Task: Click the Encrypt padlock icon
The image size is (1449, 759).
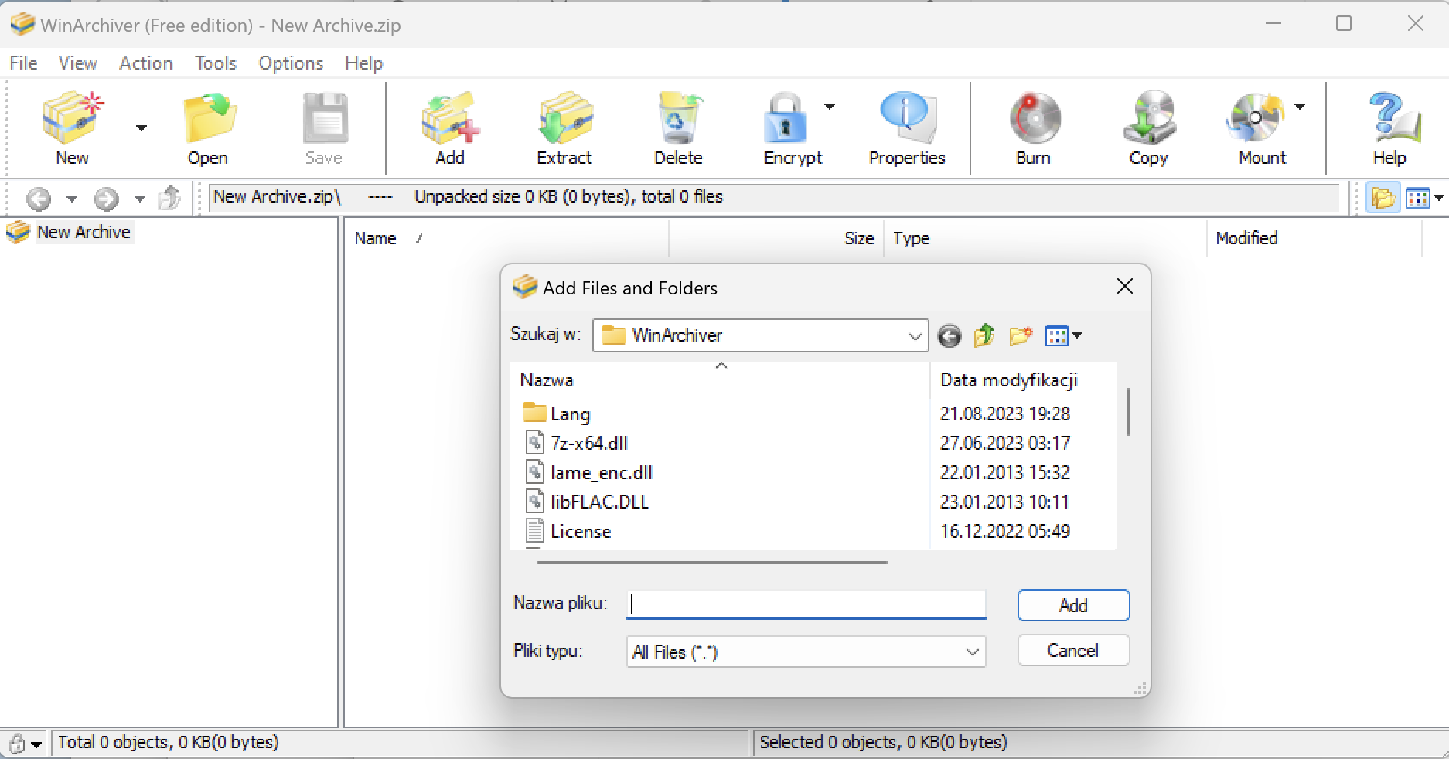Action: coord(785,118)
